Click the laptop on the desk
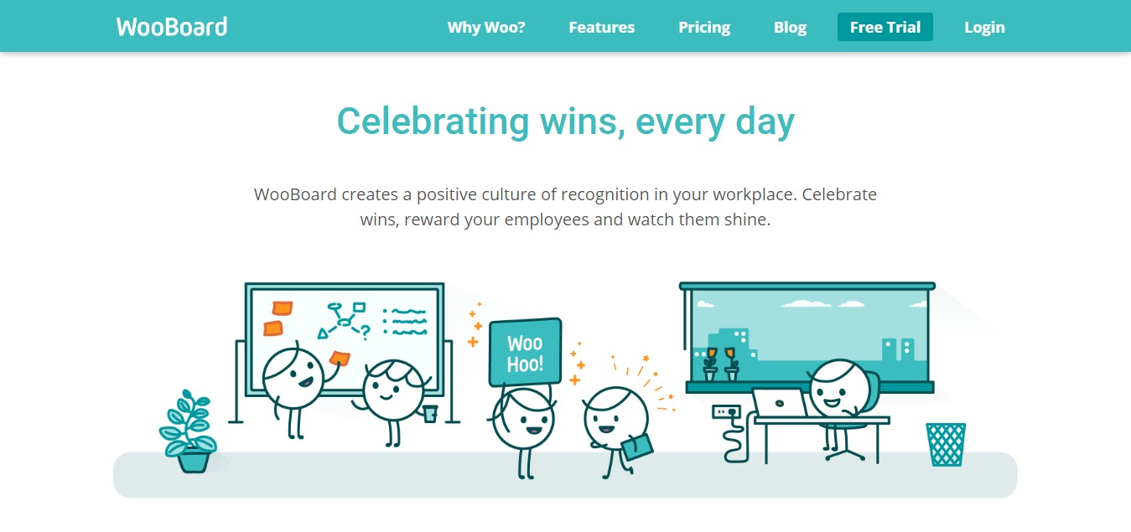Screen dimensions: 1131x532 [779, 403]
